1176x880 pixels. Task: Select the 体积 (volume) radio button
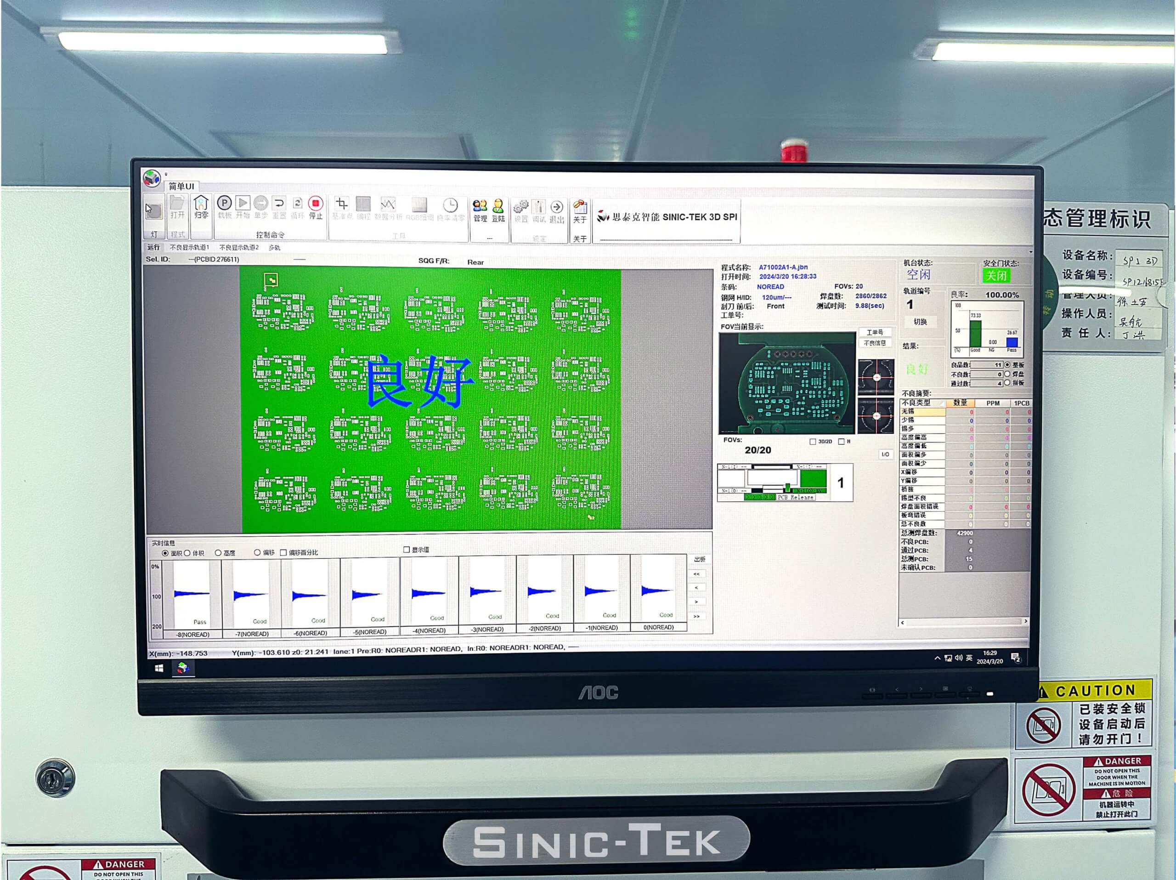[x=187, y=553]
